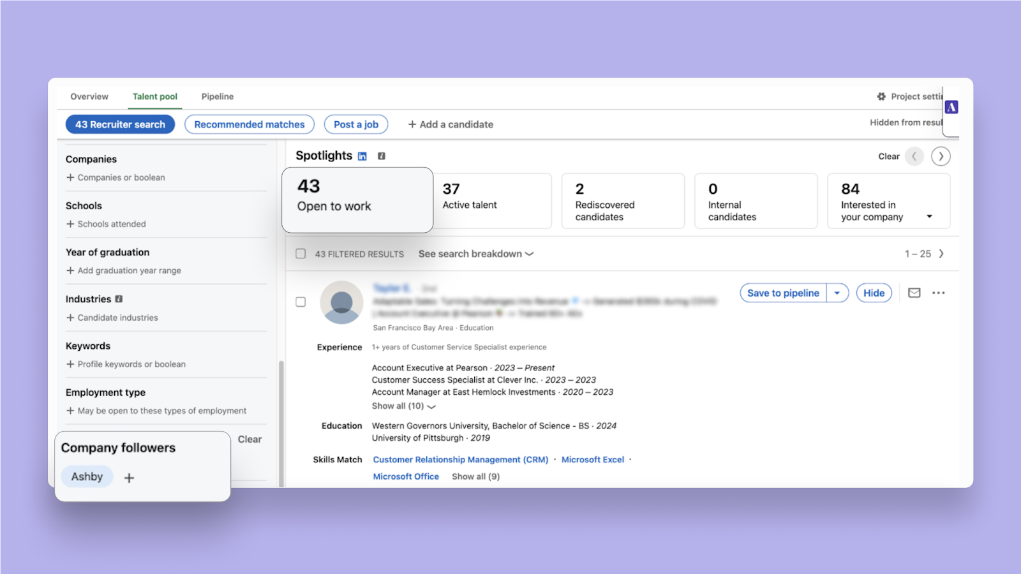1021x574 pixels.
Task: Tick the first candidate's checkbox
Action: click(301, 302)
